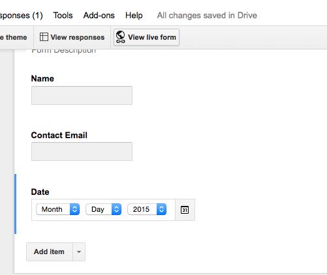Open the calendar date picker icon
327x275 pixels.
185,210
